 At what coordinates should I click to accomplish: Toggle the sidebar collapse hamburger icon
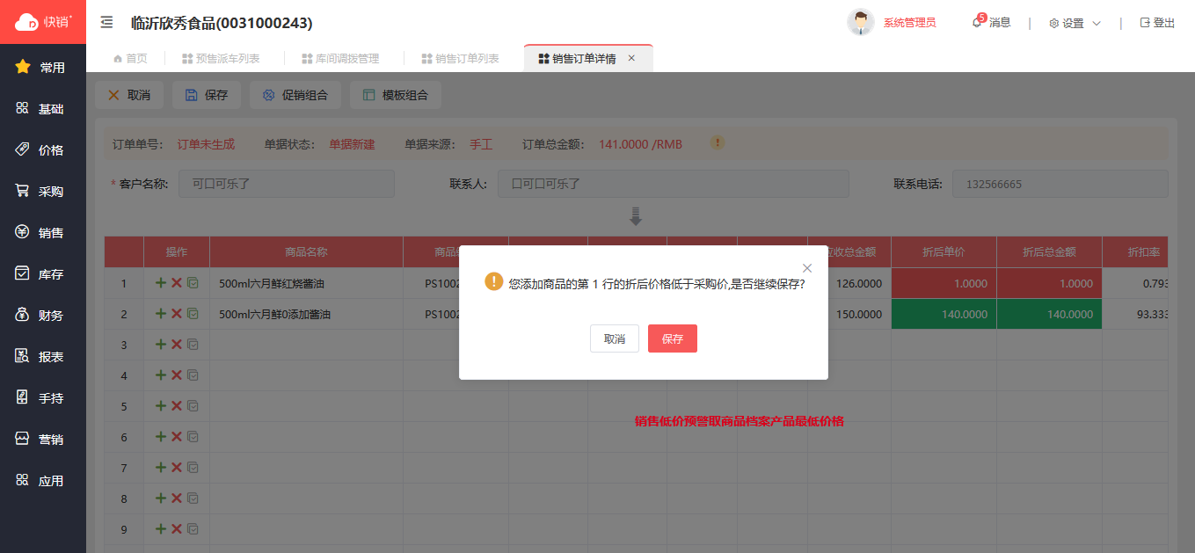tap(106, 22)
